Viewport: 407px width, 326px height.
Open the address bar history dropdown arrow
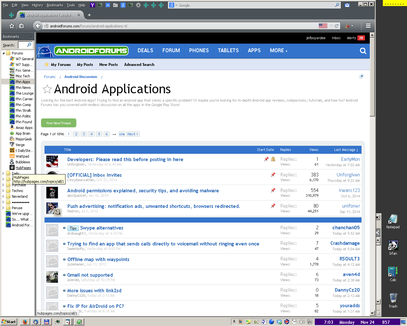pyautogui.click(x=331, y=26)
